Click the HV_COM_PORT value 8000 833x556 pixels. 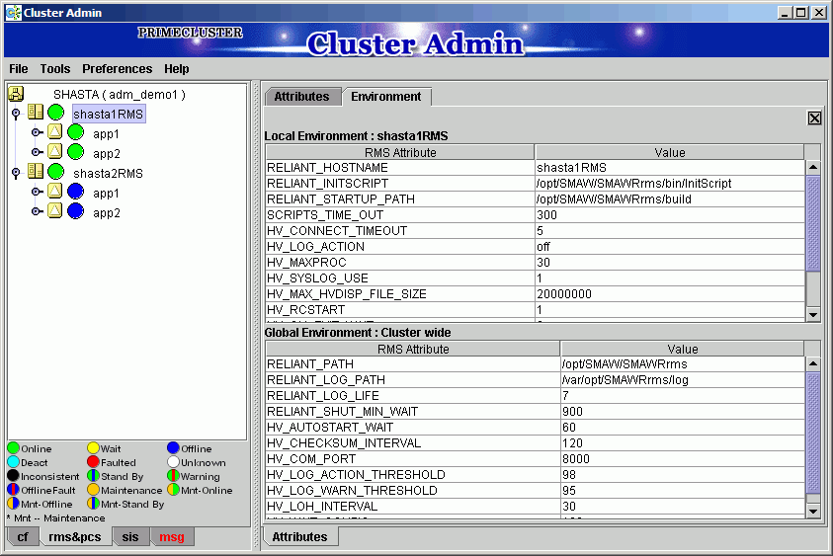tap(683, 459)
